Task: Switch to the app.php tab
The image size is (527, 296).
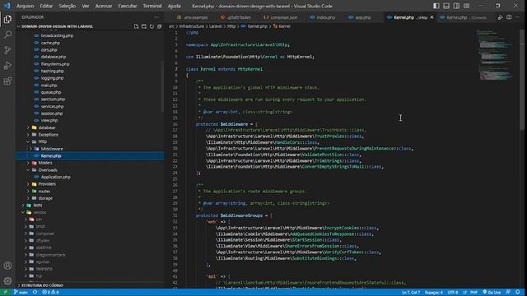Action: click(x=360, y=17)
